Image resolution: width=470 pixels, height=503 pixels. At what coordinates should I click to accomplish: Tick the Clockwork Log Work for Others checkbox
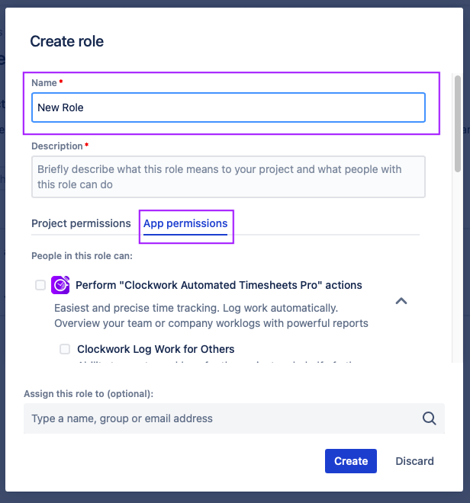tap(65, 349)
